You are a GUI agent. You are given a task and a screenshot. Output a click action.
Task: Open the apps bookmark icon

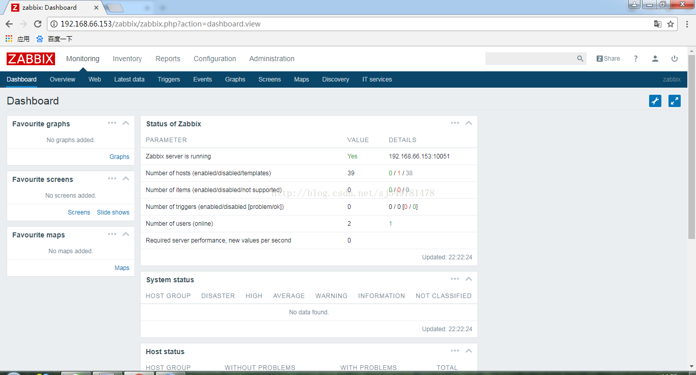pyautogui.click(x=9, y=39)
